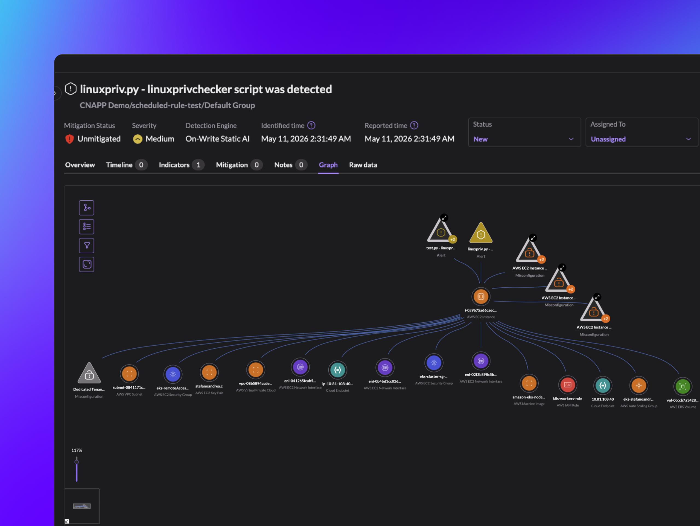This screenshot has height=526, width=700.
Task: Click the On-Write Static AI engine value
Action: click(x=217, y=139)
